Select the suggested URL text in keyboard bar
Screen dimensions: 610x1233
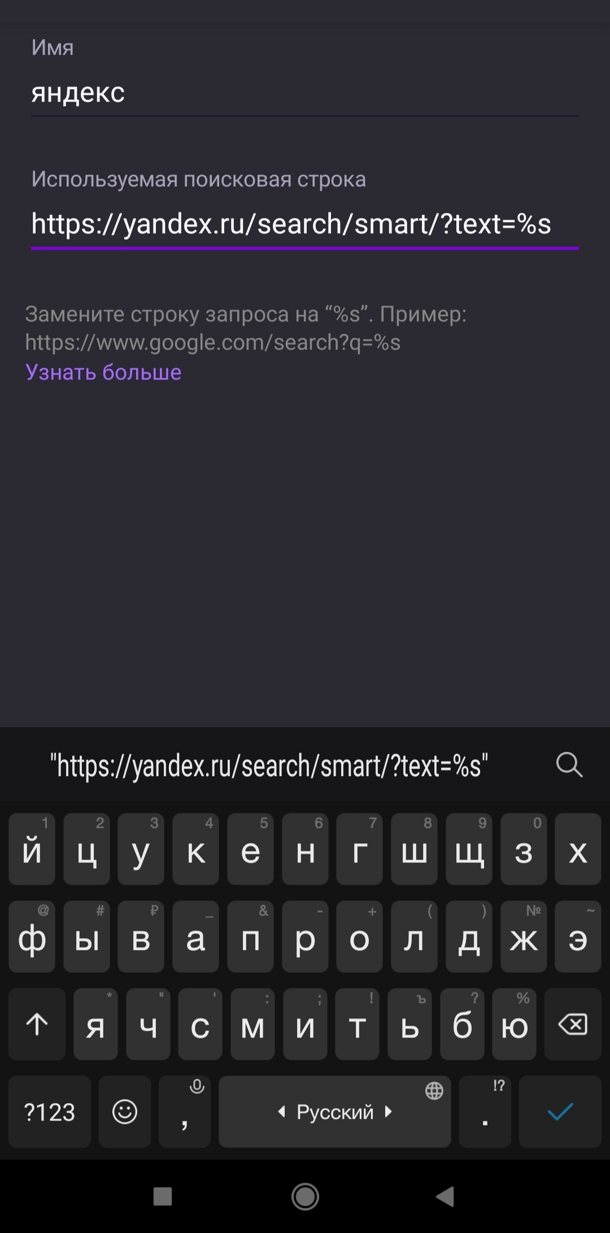coord(269,766)
